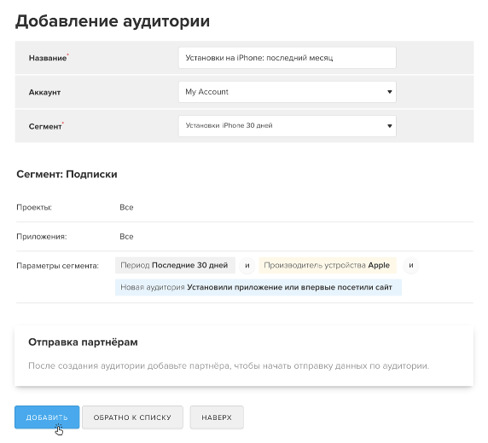488x443 pixels.
Task: Click the Аккаунт field label
Action: 44,92
